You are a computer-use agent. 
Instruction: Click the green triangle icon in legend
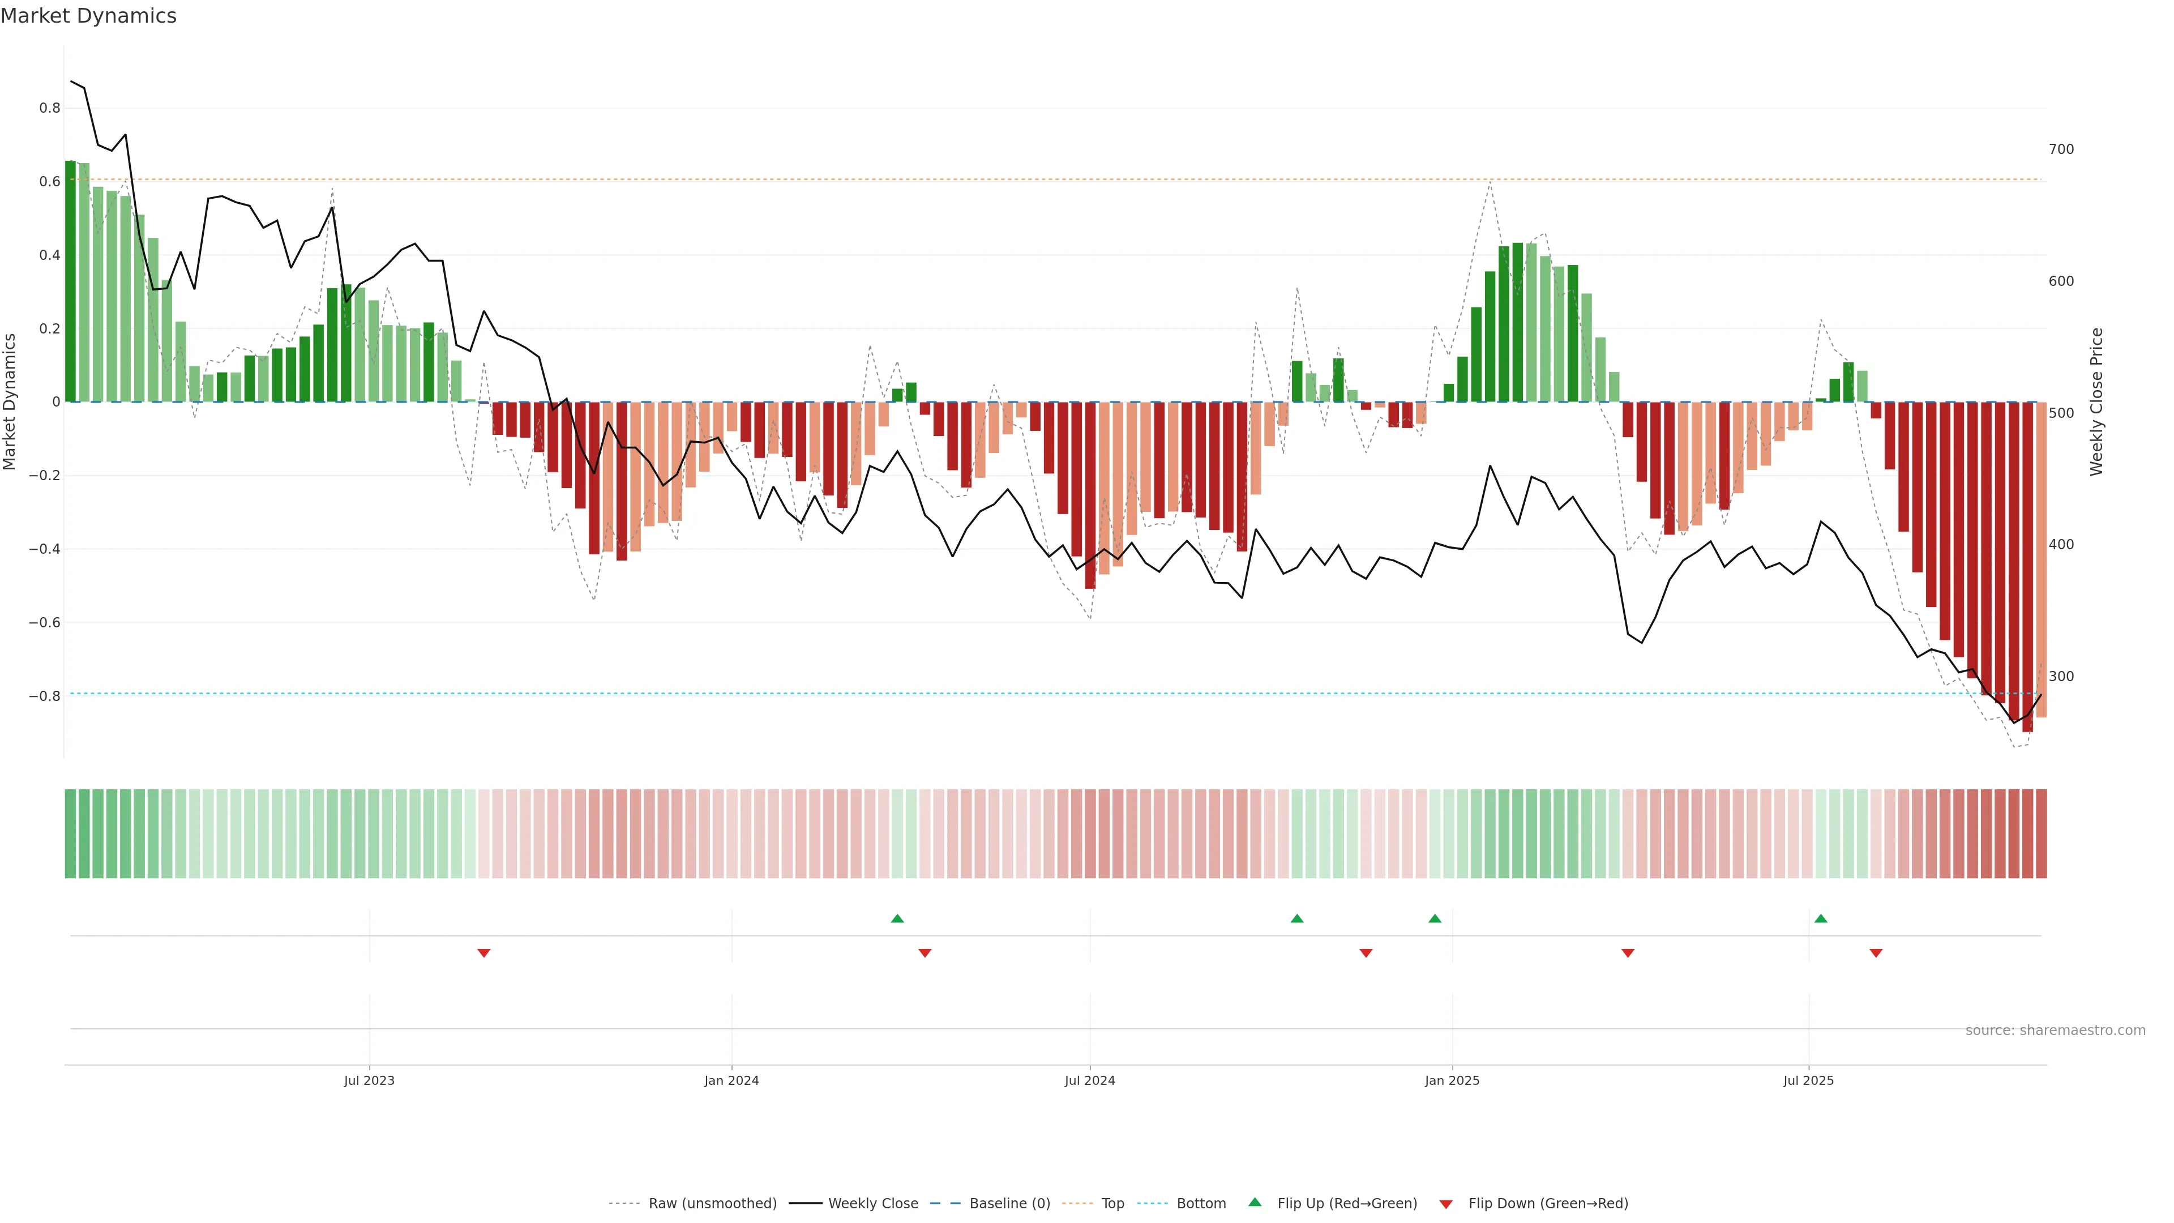coord(1255,1202)
